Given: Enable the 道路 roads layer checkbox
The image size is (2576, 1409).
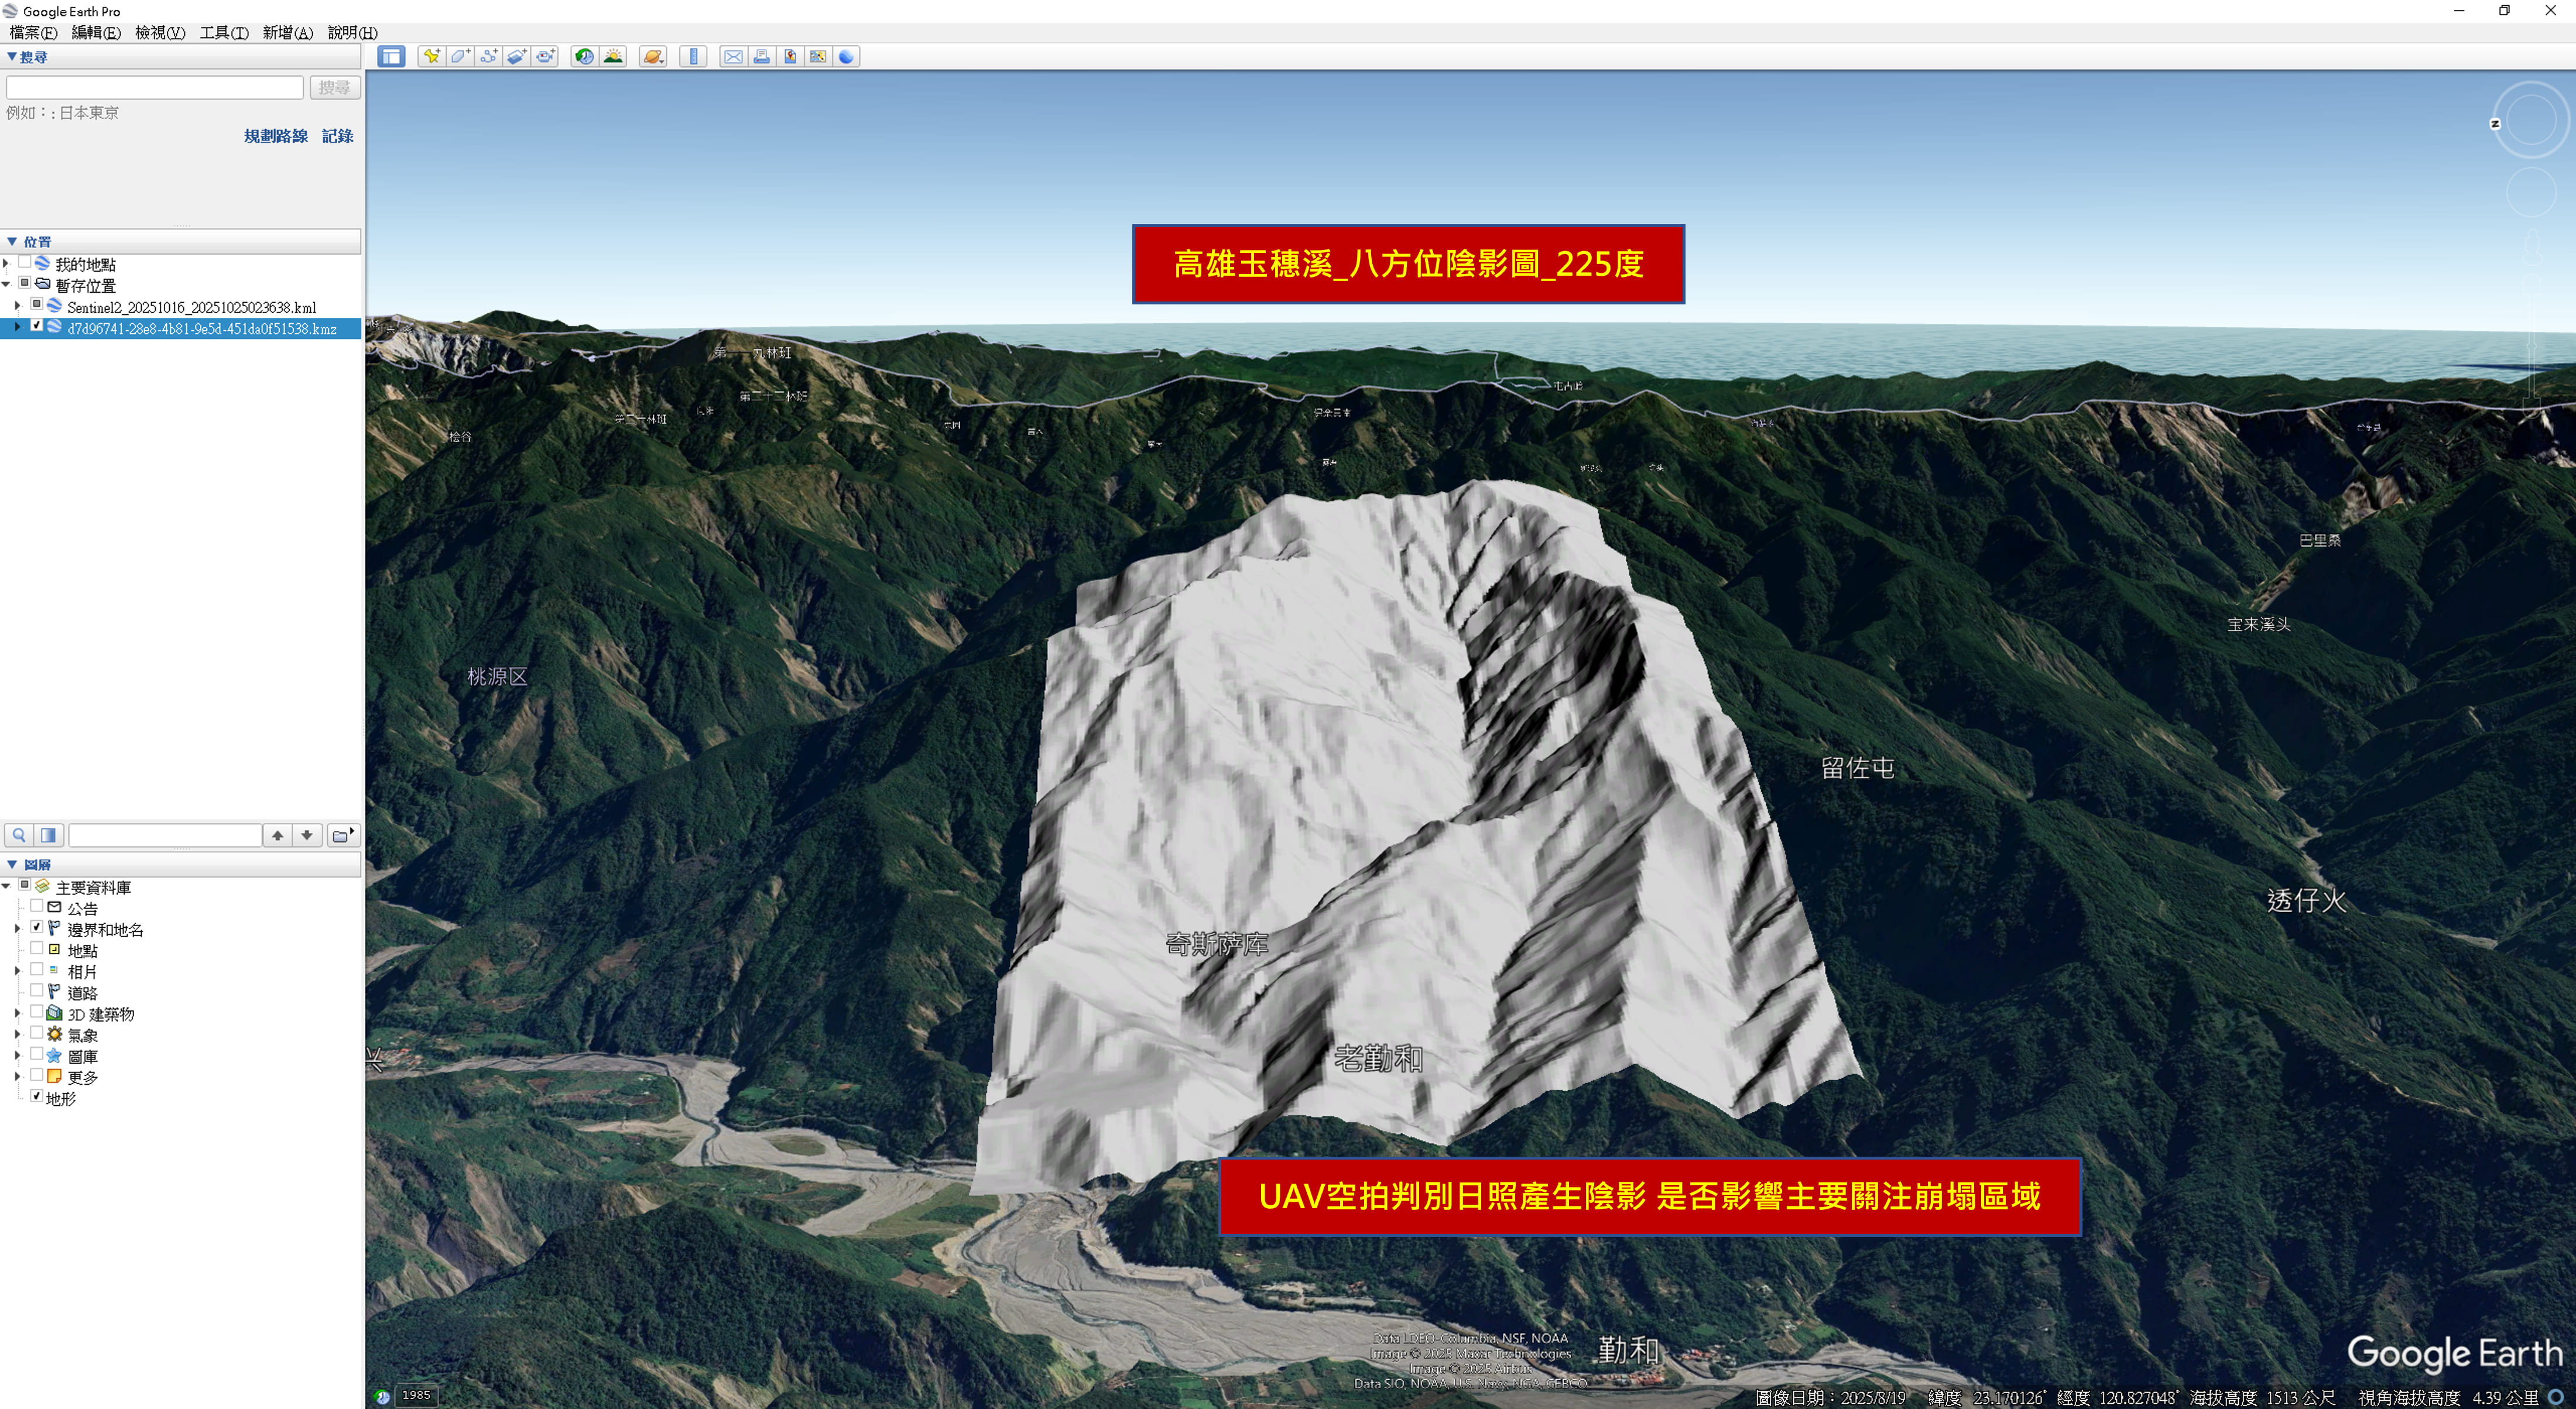Looking at the screenshot, I should (37, 991).
